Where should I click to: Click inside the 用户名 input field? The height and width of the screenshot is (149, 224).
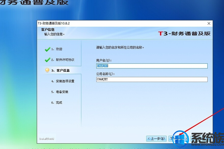(152, 66)
